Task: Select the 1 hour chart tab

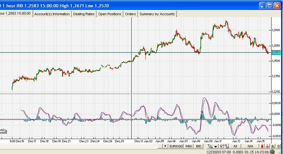Action: point(16,13)
